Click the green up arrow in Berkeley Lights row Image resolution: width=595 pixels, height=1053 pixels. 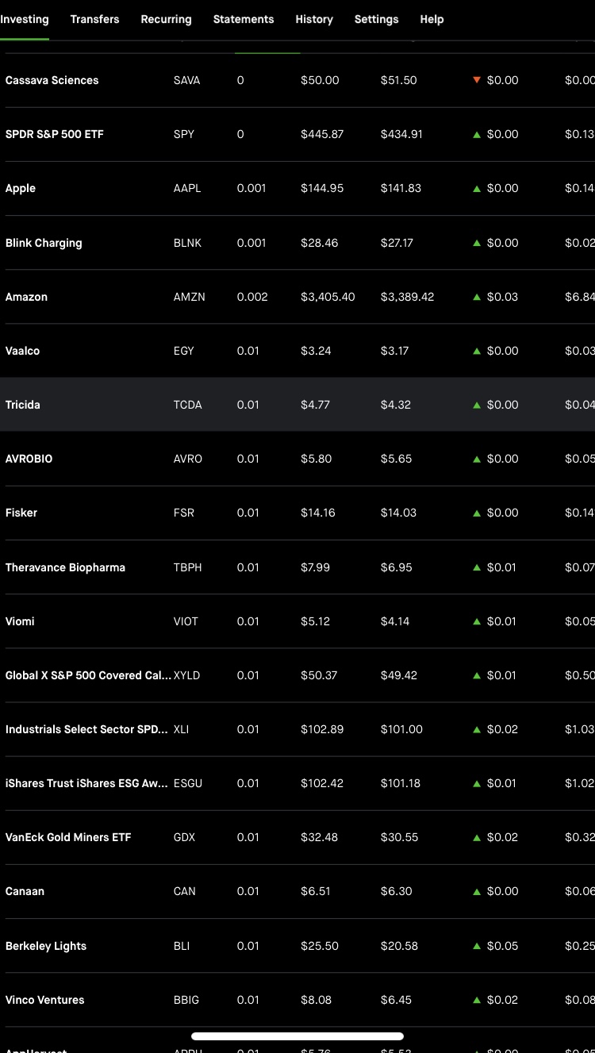coord(477,946)
